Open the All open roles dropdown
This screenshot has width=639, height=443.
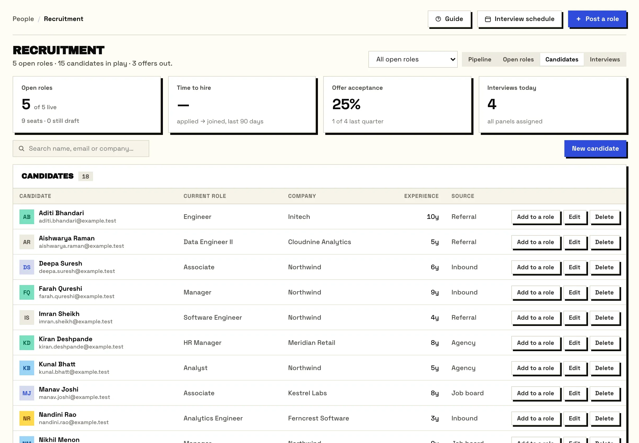(x=413, y=59)
